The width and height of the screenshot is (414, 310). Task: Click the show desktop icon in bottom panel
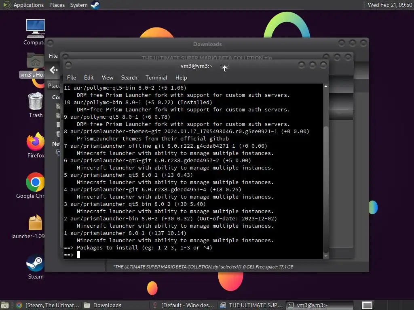point(5,305)
